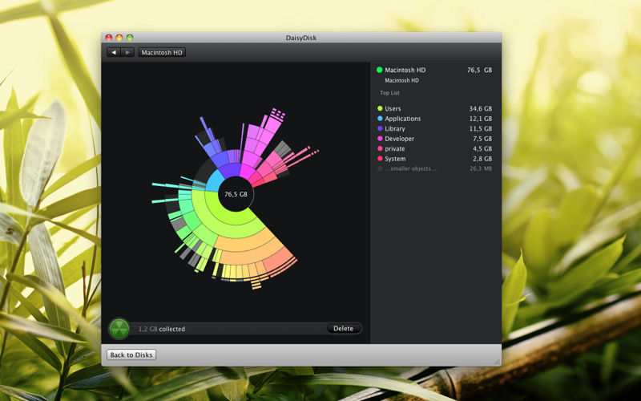Click the forward navigation arrow button
This screenshot has height=401, width=641.
(127, 52)
